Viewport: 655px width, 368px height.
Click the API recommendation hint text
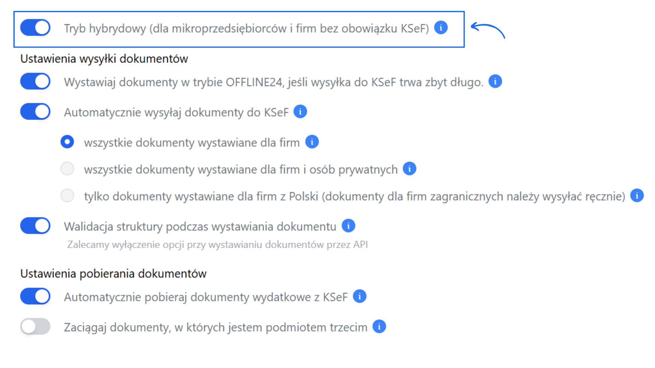pyautogui.click(x=218, y=244)
